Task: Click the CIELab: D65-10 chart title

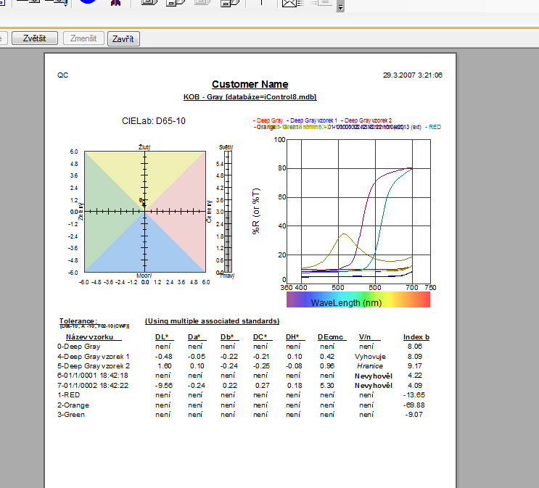Action: click(154, 121)
